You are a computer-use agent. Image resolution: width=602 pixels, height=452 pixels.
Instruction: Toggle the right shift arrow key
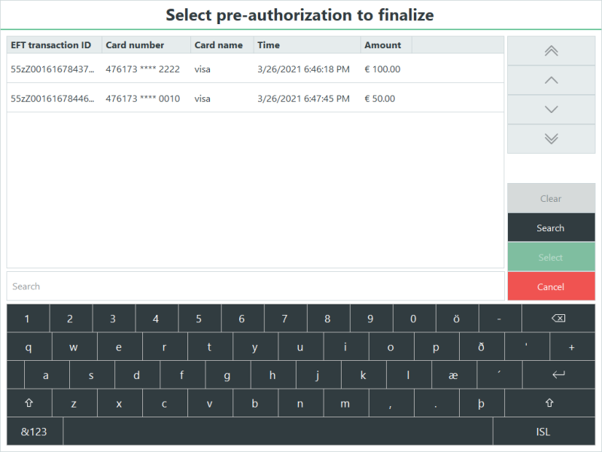coord(550,403)
